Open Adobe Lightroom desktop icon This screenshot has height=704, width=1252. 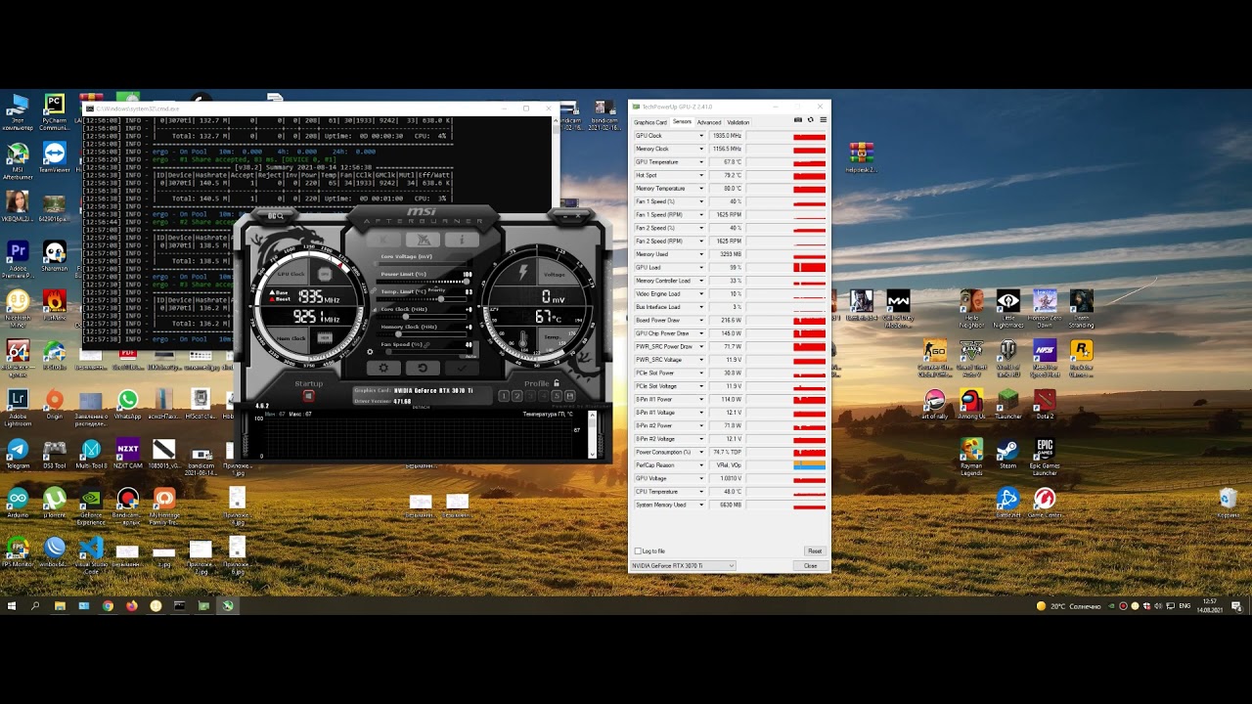18,408
